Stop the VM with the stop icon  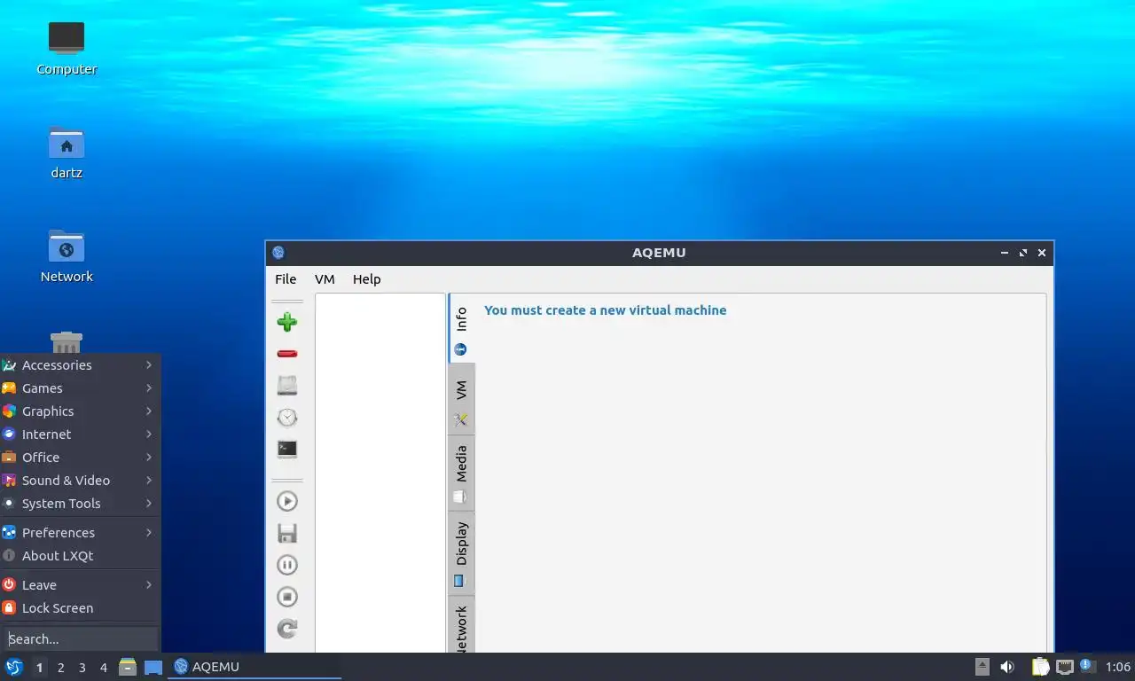pos(286,597)
